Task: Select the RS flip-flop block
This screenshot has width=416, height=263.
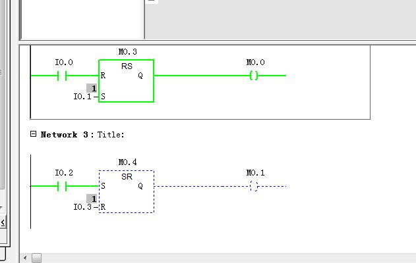Action: pos(127,81)
